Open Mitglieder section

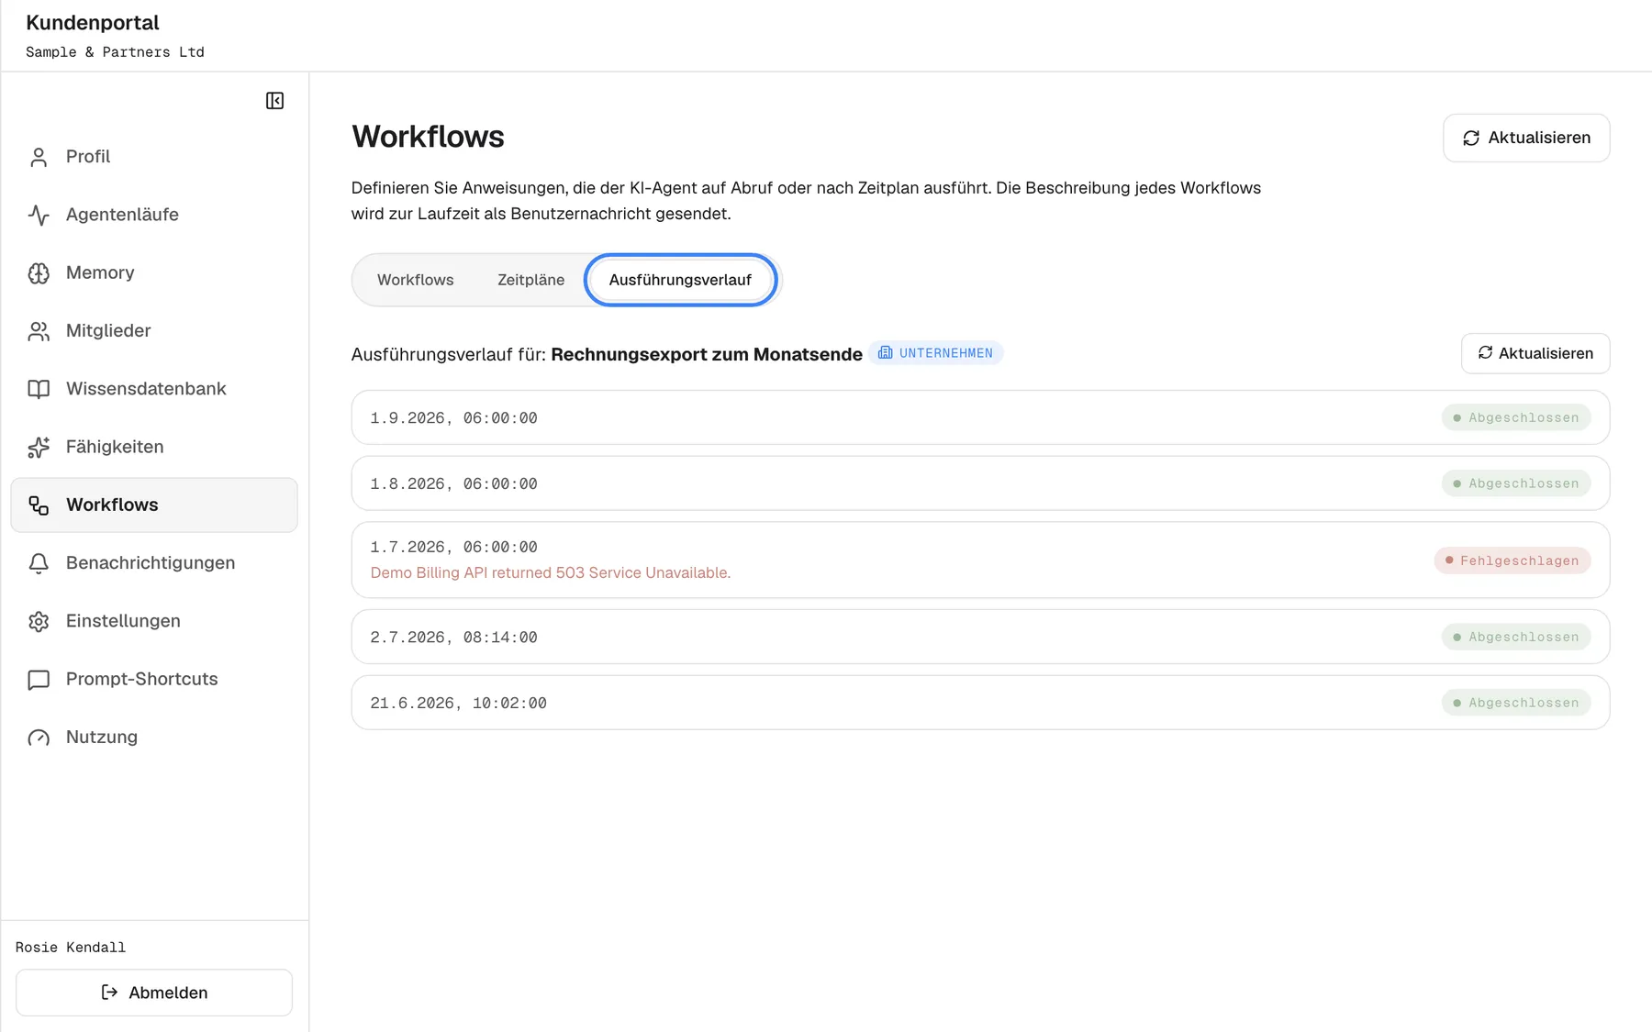pos(154,330)
